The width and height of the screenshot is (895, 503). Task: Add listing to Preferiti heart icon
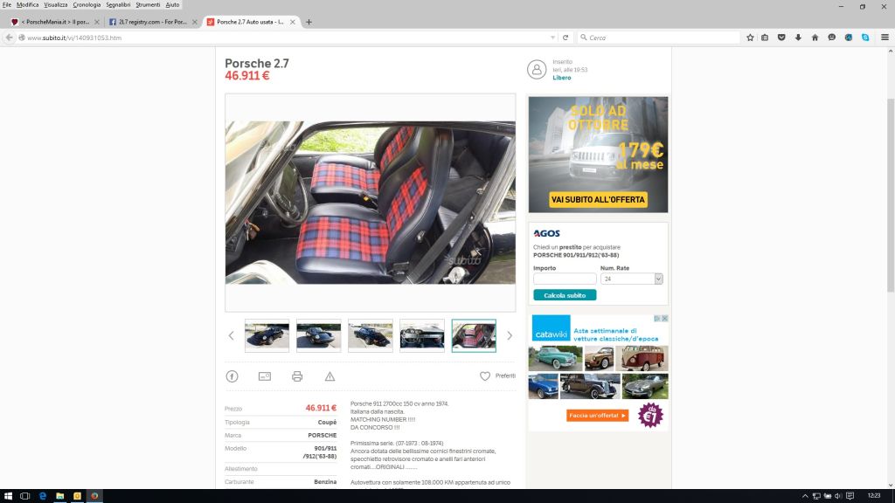coord(484,376)
